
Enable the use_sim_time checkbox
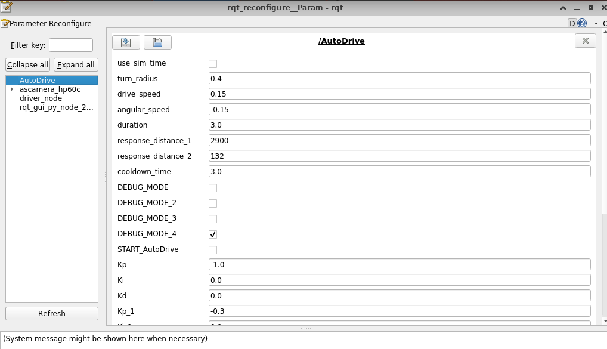tap(213, 63)
